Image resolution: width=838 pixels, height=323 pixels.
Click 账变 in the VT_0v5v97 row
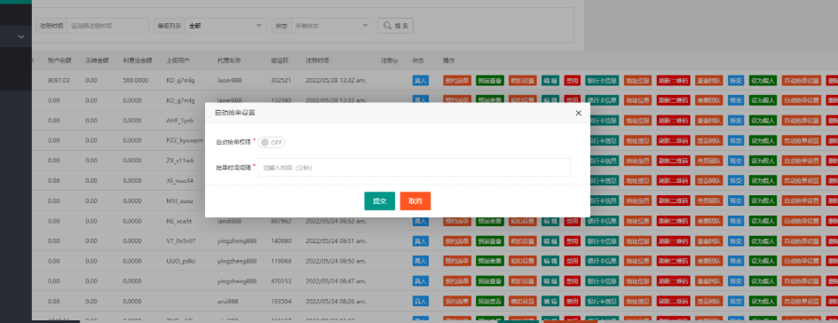click(x=736, y=240)
